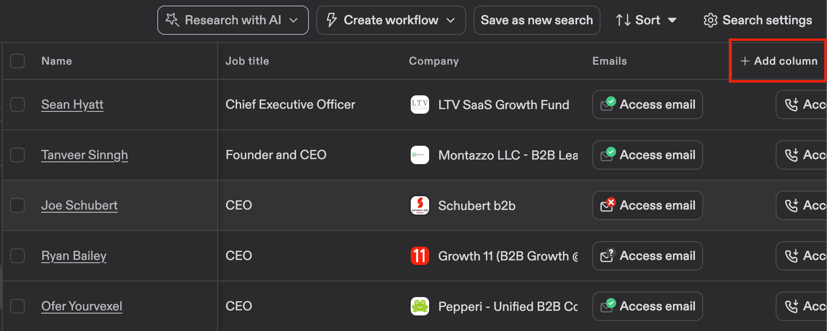This screenshot has height=331, width=827.
Task: Click the phone icon in Sean Hyatt's row
Action: pos(791,105)
